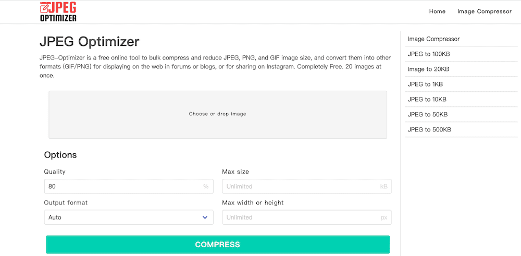
Task: Open Image Compressor in the top navigation
Action: 485,11
